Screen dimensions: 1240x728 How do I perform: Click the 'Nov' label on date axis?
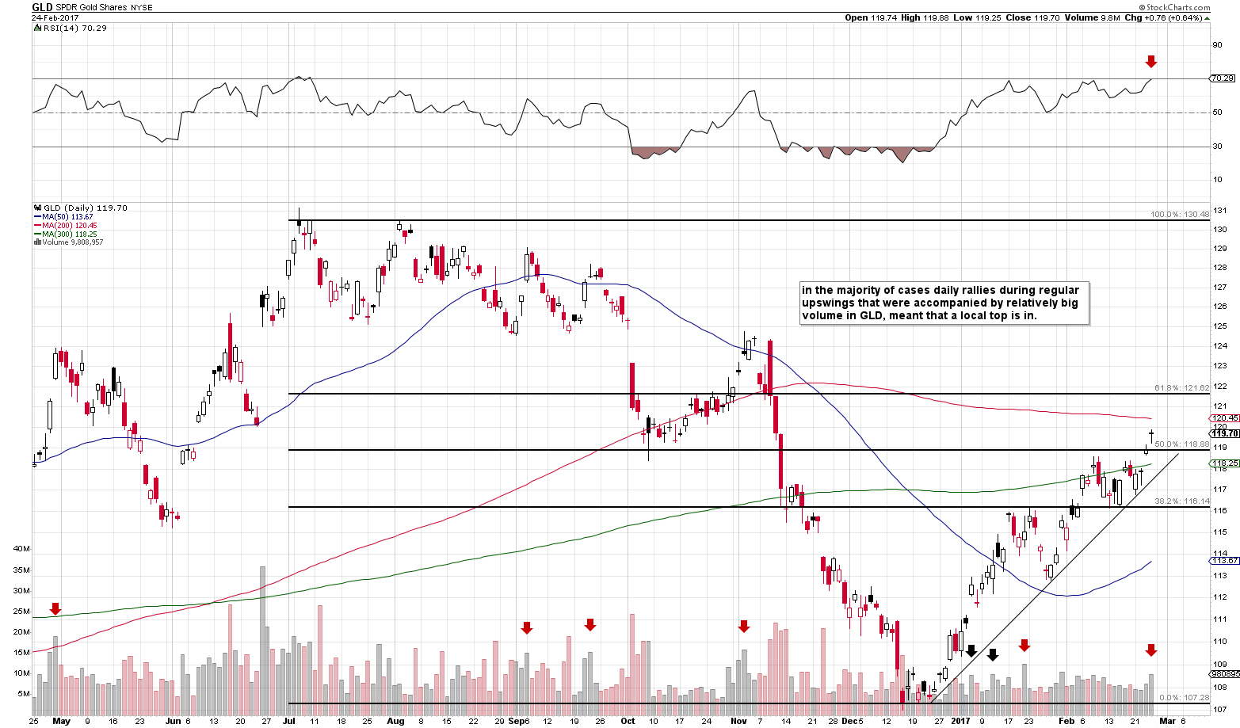click(739, 722)
